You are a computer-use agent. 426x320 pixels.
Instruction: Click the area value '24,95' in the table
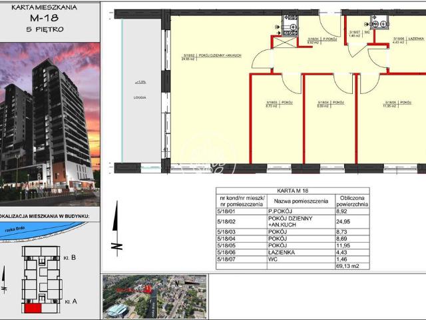(343, 221)
